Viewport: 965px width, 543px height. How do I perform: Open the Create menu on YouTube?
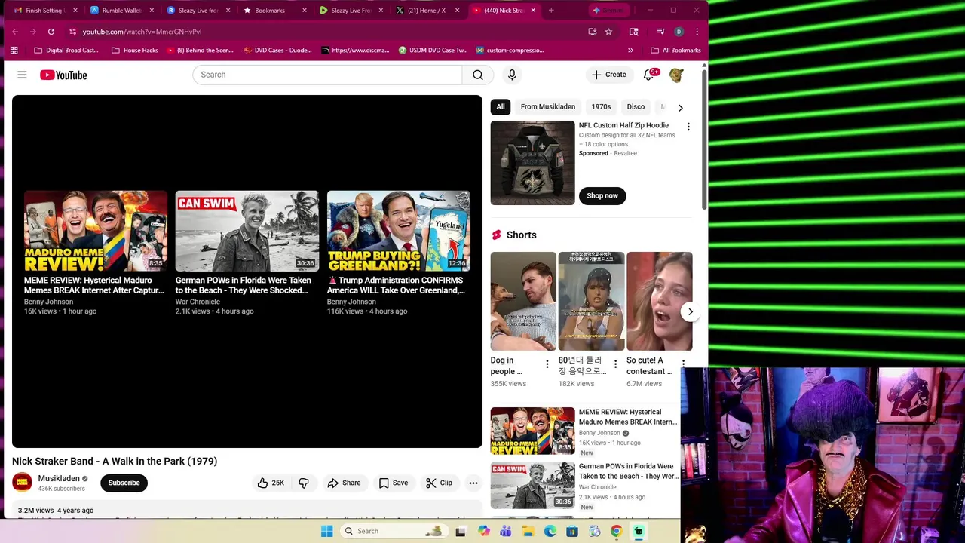pos(608,75)
